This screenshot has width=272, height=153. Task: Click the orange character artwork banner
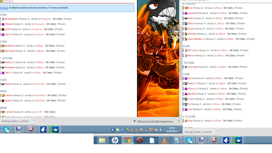tap(158, 58)
